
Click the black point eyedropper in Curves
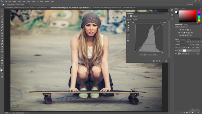tap(128, 25)
